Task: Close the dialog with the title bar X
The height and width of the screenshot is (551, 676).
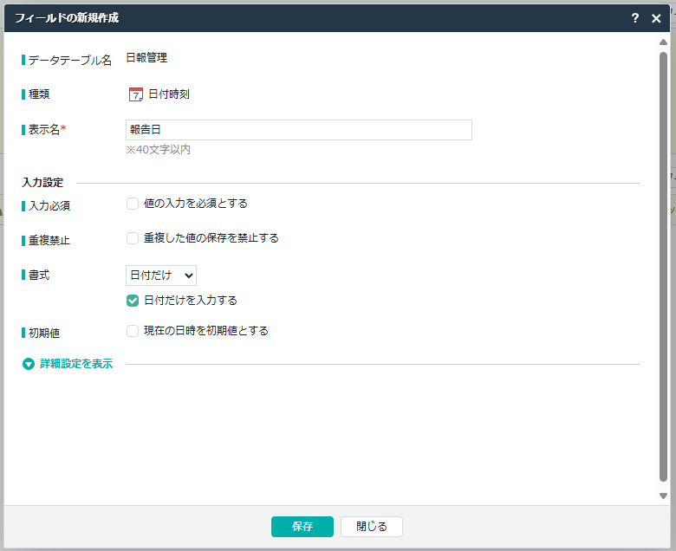Action: (656, 18)
